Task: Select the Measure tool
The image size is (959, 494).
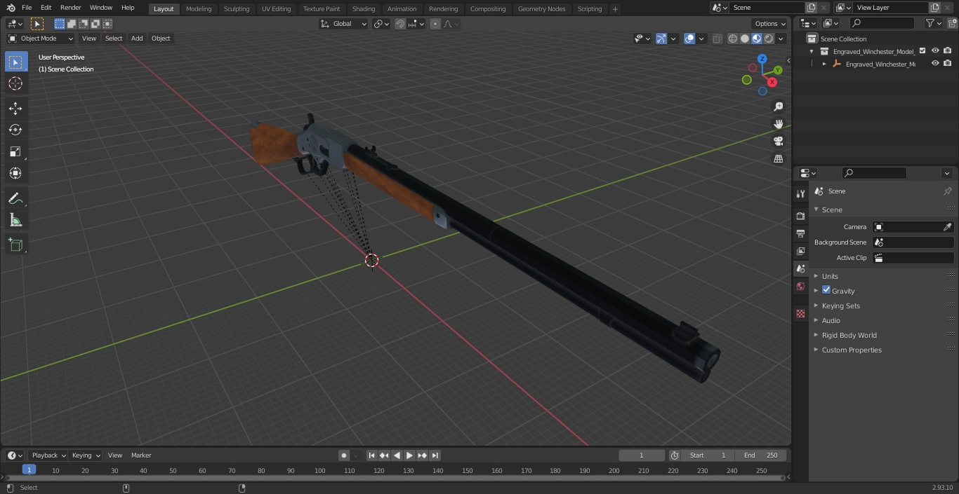Action: 15,220
